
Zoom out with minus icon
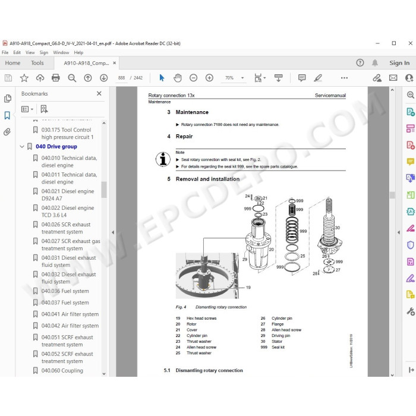point(193,78)
